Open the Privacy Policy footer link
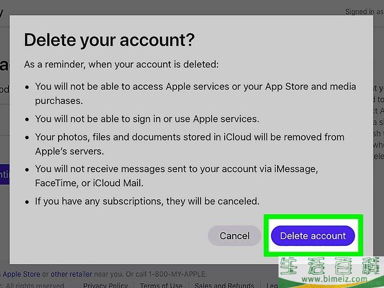Viewport: 384px width, 288px height. [105, 285]
